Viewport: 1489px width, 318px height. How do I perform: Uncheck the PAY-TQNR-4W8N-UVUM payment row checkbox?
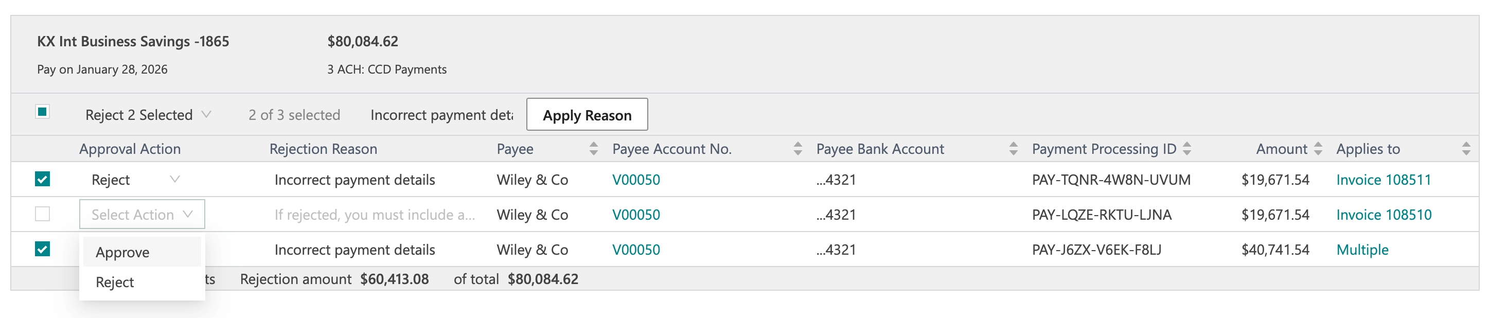point(42,179)
